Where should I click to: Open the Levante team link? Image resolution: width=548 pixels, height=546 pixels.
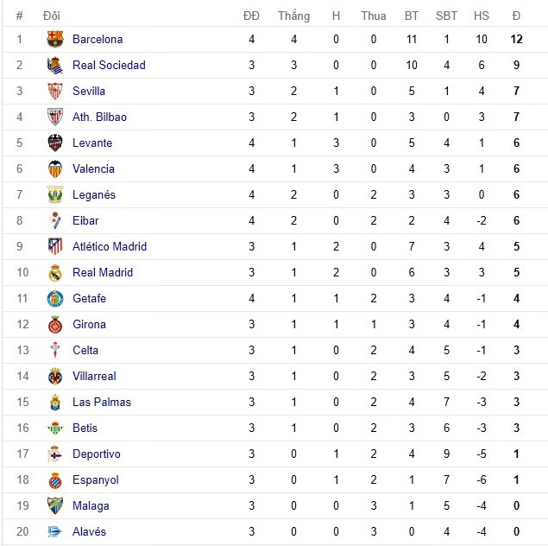[x=92, y=143]
